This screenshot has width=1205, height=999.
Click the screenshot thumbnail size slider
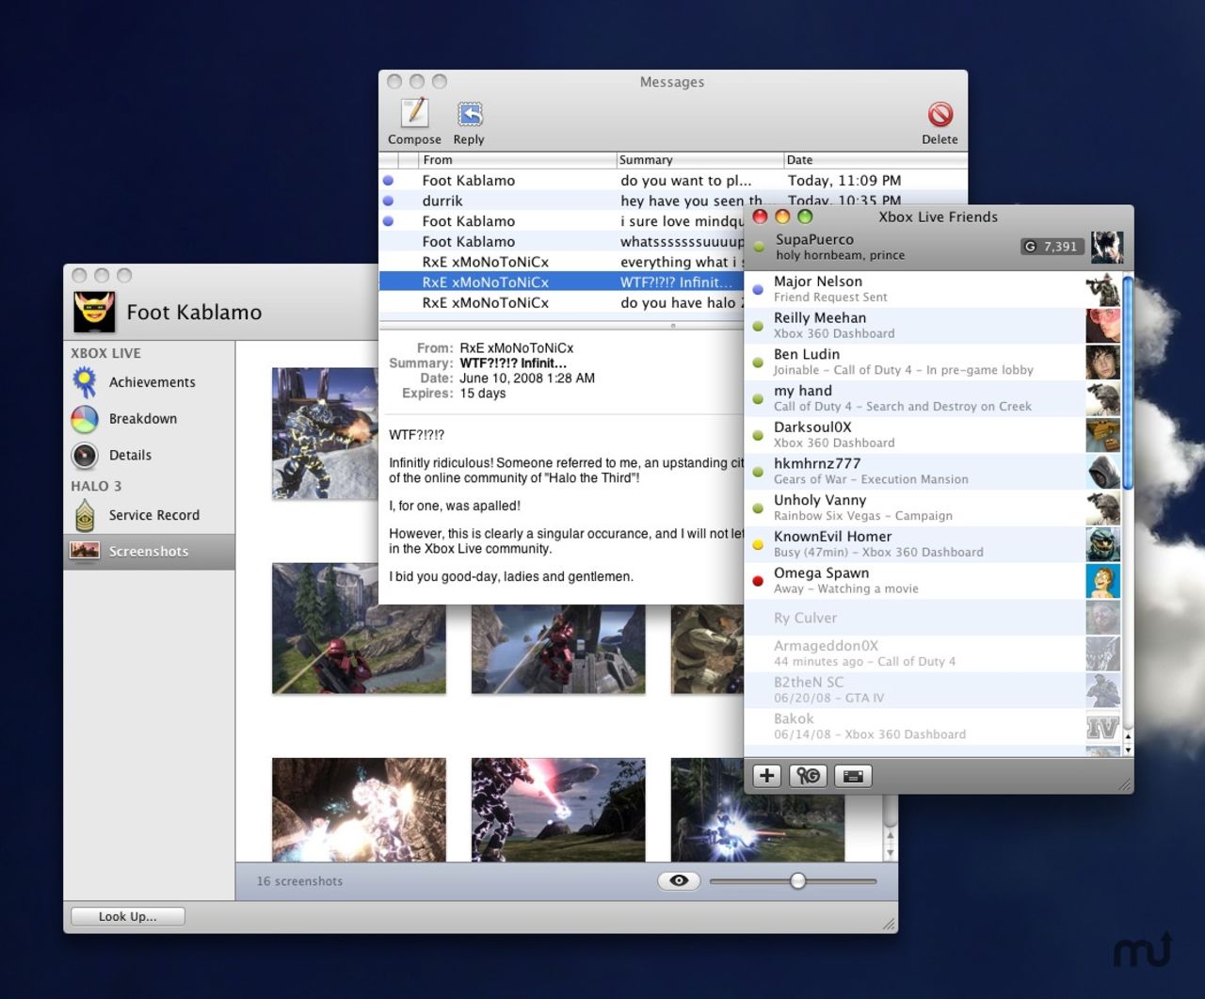[x=797, y=881]
